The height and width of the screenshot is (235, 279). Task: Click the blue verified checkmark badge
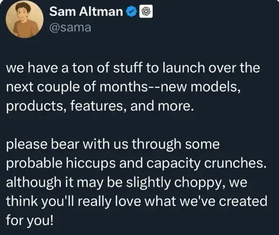point(132,12)
